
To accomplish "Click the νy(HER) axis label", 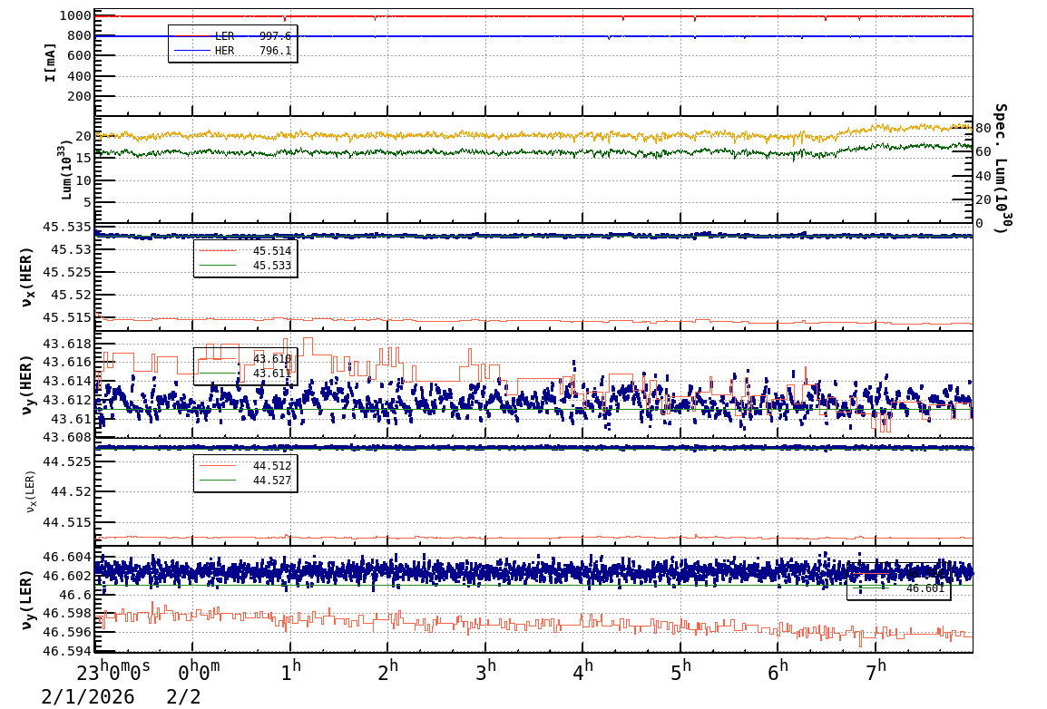I will 26,384.
